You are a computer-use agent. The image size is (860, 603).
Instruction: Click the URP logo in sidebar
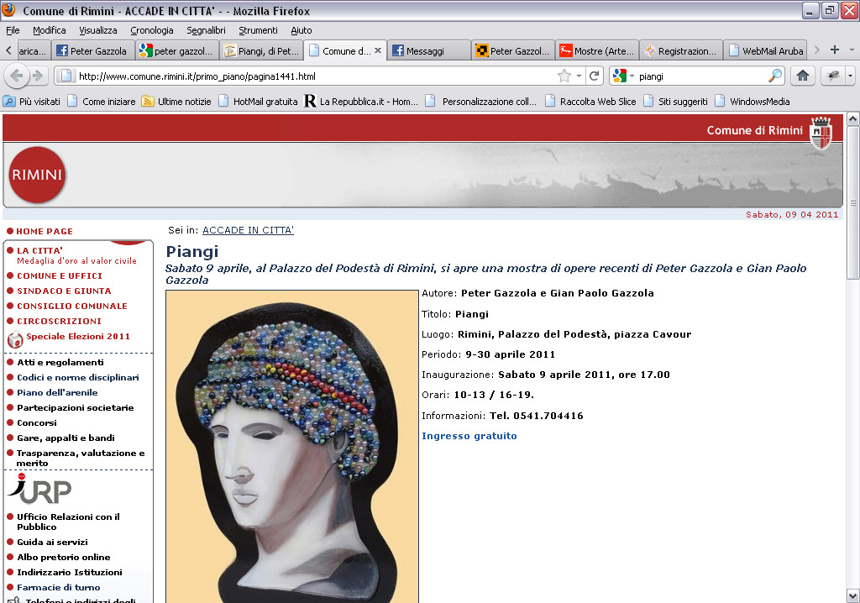pos(39,488)
